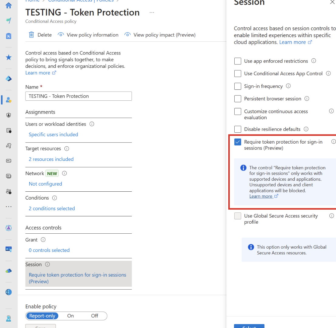Click info icon beside Persistent browser session

coord(307,99)
